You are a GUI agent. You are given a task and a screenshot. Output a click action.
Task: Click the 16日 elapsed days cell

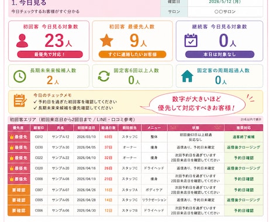108,190
